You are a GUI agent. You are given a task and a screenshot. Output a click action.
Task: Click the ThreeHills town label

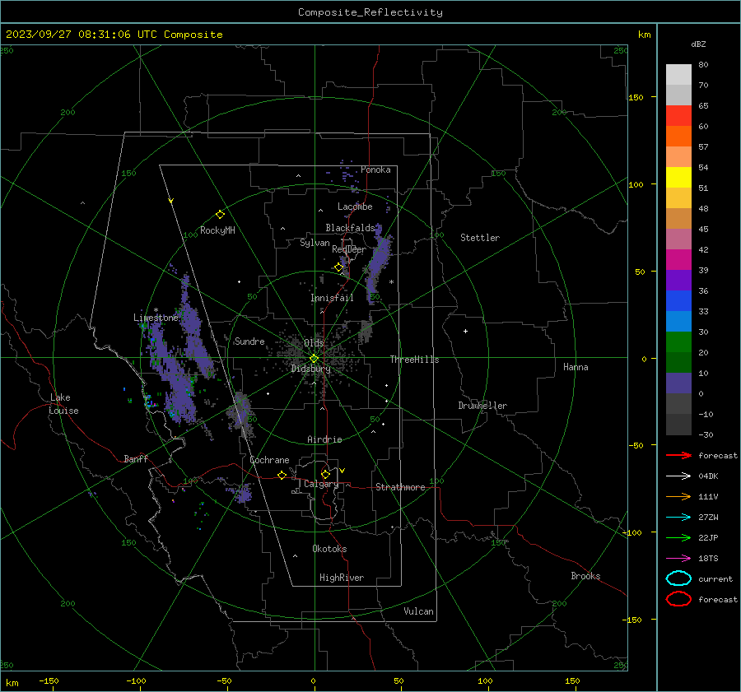click(414, 360)
